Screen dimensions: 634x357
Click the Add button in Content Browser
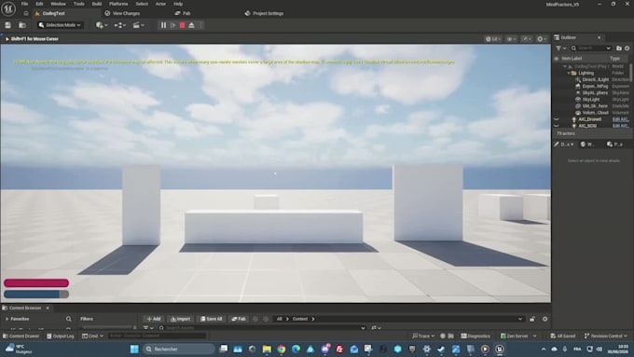153,319
